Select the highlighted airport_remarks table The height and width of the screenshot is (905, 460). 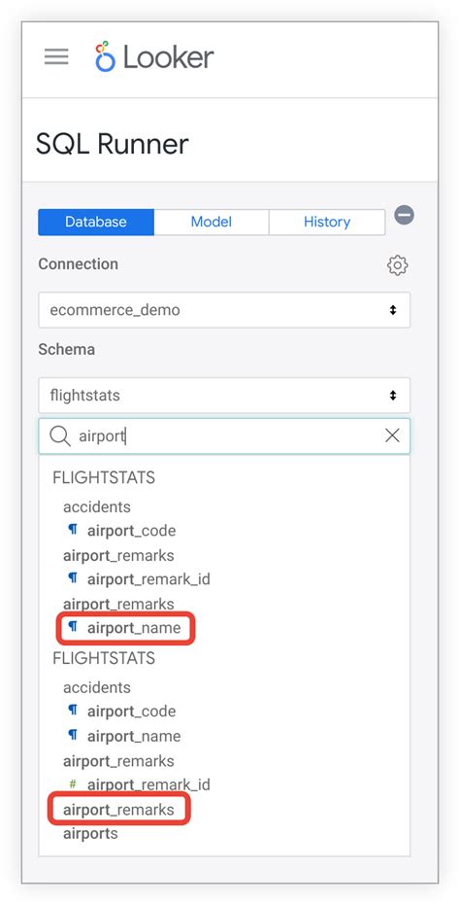point(118,810)
